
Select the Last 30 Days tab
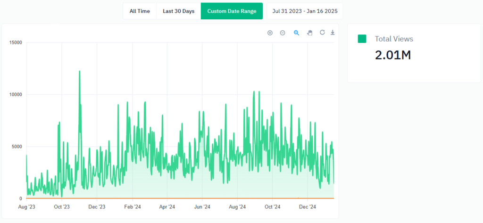point(178,11)
